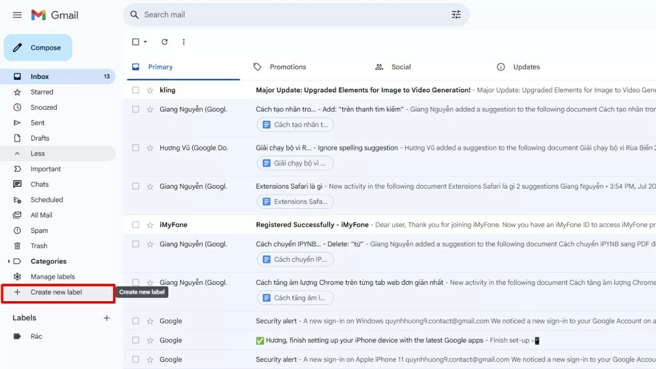Switch to the Social tab
Viewport: 656px width, 369px height.
pos(401,67)
